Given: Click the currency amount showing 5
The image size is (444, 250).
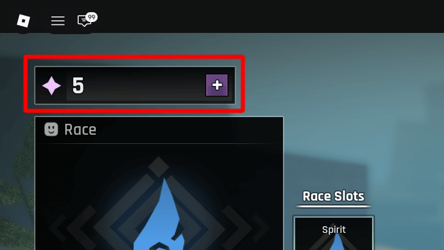Looking at the screenshot, I should [78, 86].
